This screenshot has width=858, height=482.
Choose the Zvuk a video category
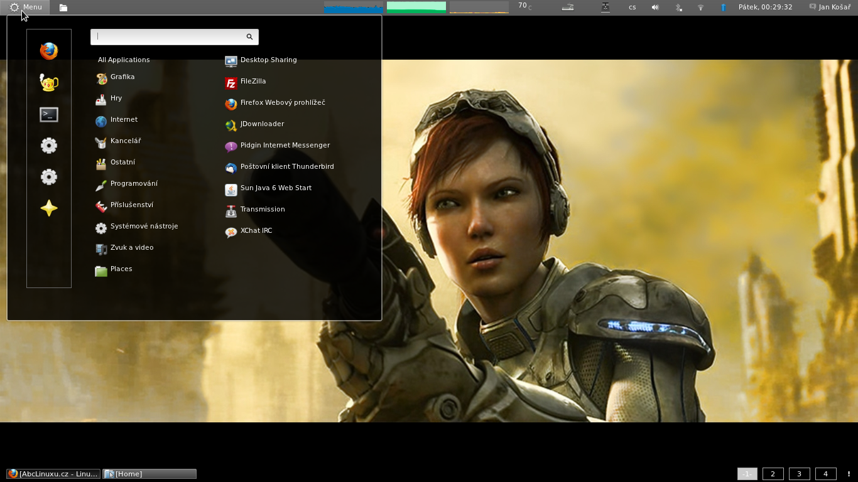(x=131, y=248)
